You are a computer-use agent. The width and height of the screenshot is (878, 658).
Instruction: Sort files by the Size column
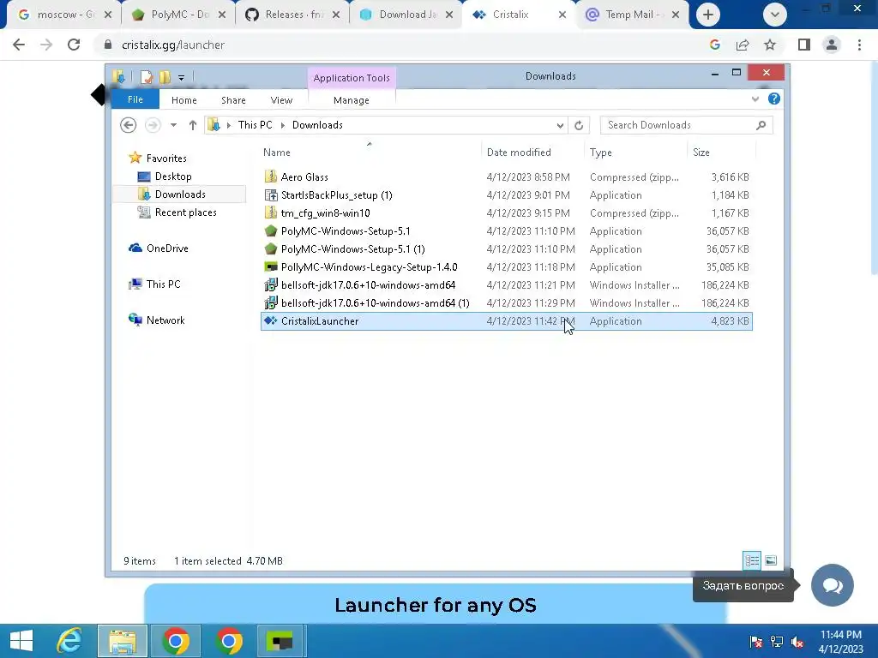point(701,153)
